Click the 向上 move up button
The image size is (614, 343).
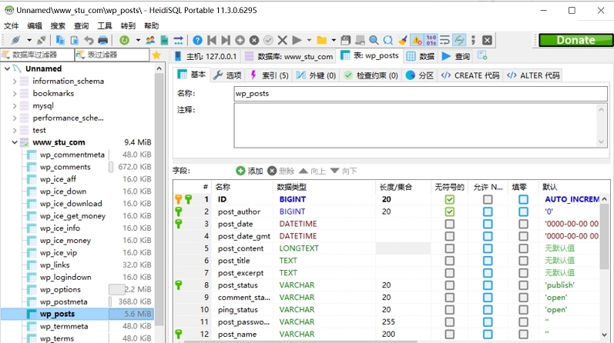(x=313, y=171)
